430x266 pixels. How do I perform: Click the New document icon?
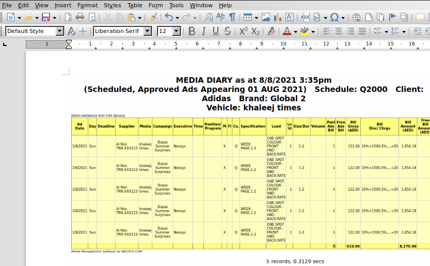11,17
